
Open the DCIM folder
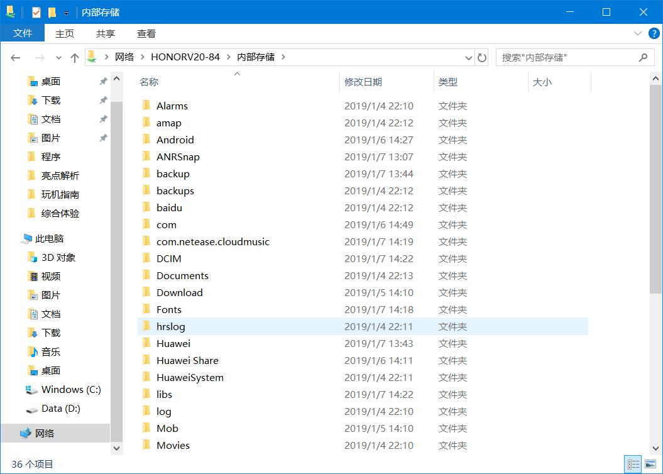(170, 258)
